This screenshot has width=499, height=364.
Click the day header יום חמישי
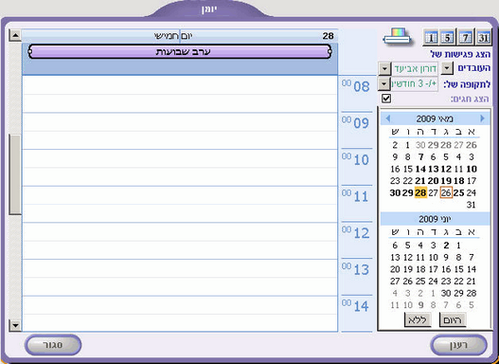pyautogui.click(x=173, y=36)
